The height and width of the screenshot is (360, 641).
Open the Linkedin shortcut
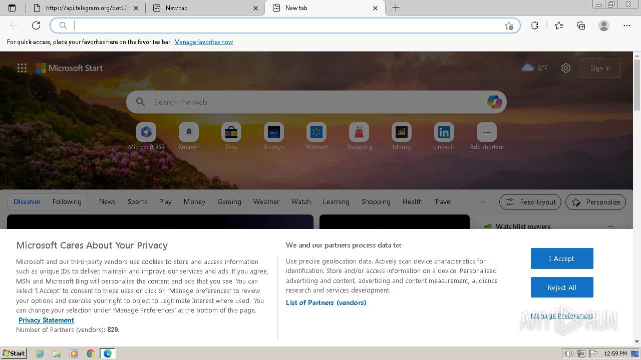444,136
